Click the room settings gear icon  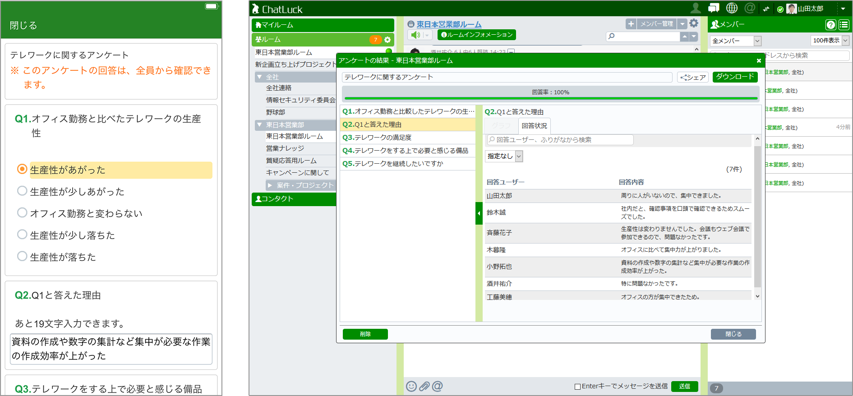click(694, 23)
